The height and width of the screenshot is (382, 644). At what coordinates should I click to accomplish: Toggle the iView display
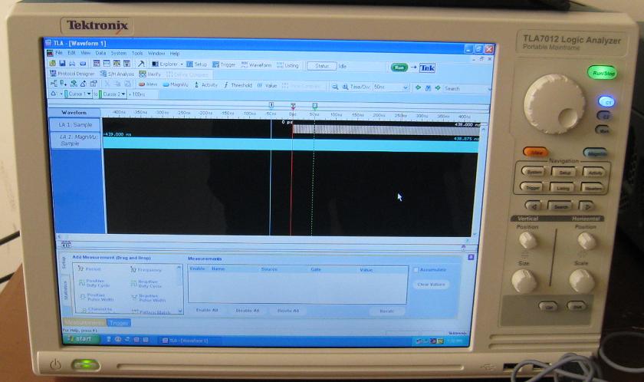click(148, 84)
